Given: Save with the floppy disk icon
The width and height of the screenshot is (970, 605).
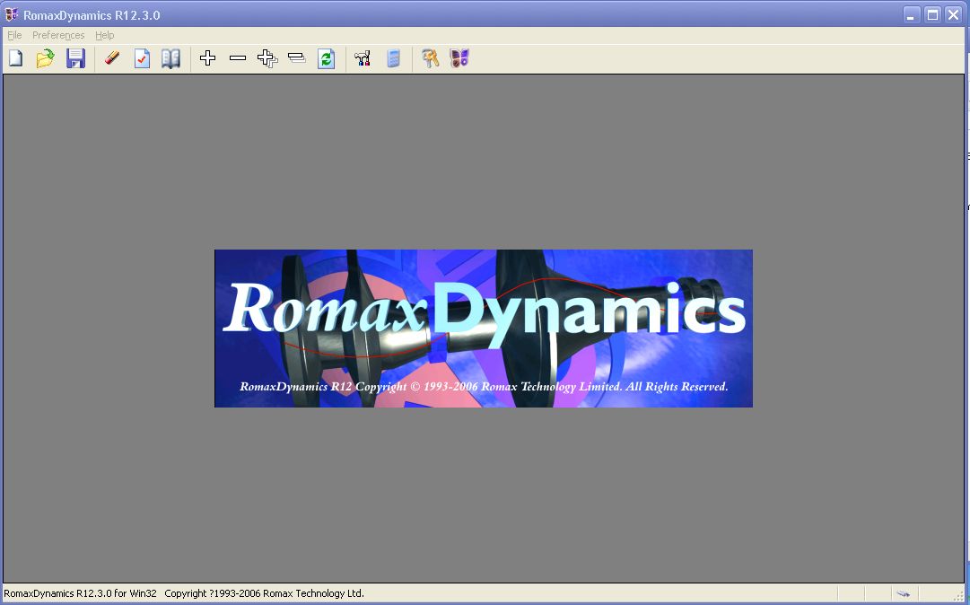Looking at the screenshot, I should point(75,58).
